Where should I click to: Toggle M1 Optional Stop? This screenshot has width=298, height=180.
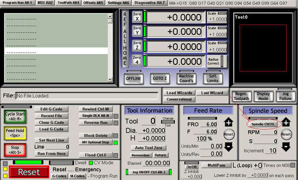coord(95,142)
